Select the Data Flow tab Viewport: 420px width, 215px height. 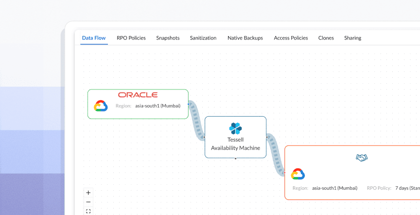94,38
